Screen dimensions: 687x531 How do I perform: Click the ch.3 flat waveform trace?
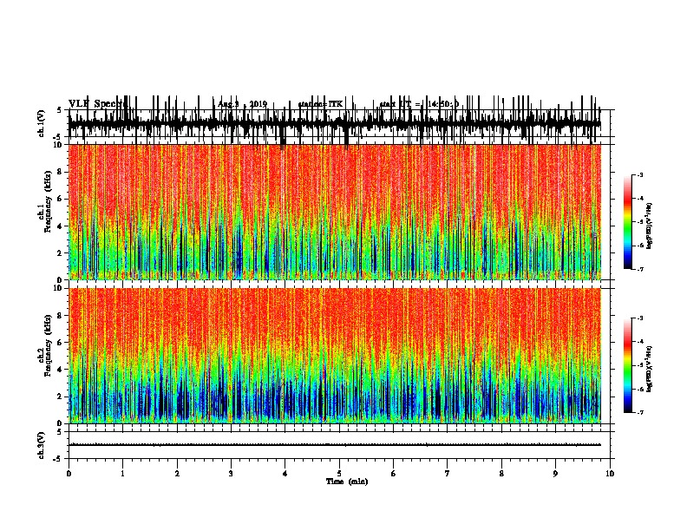click(334, 445)
